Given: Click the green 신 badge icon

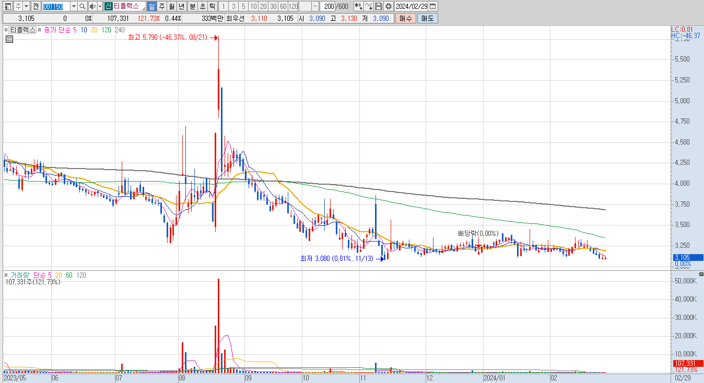Looking at the screenshot, I should tap(108, 6).
